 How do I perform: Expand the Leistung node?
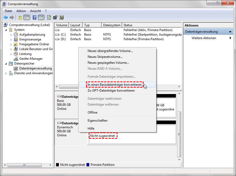[11, 54]
